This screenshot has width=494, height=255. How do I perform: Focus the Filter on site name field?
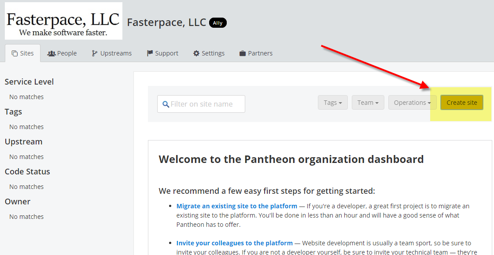(x=201, y=104)
